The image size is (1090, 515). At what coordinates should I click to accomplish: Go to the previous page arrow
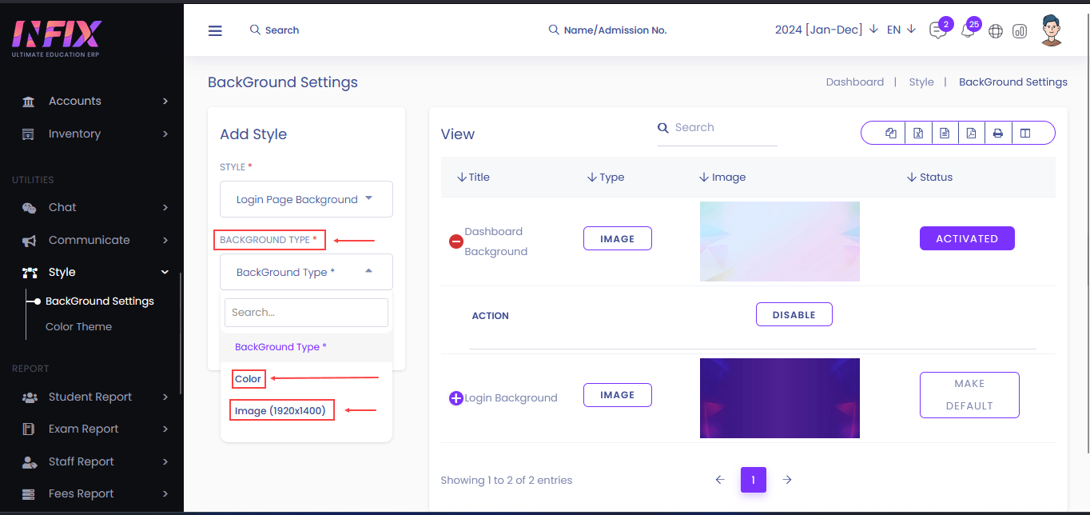pos(719,480)
